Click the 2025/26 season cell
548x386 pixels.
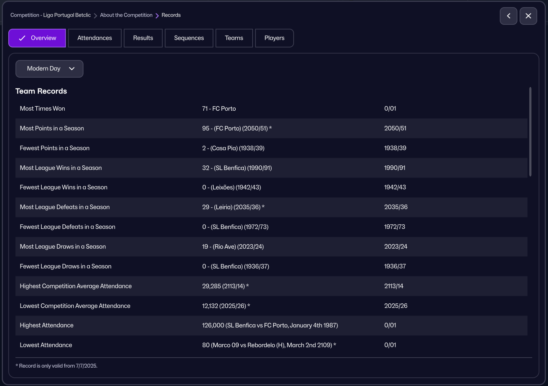click(396, 306)
